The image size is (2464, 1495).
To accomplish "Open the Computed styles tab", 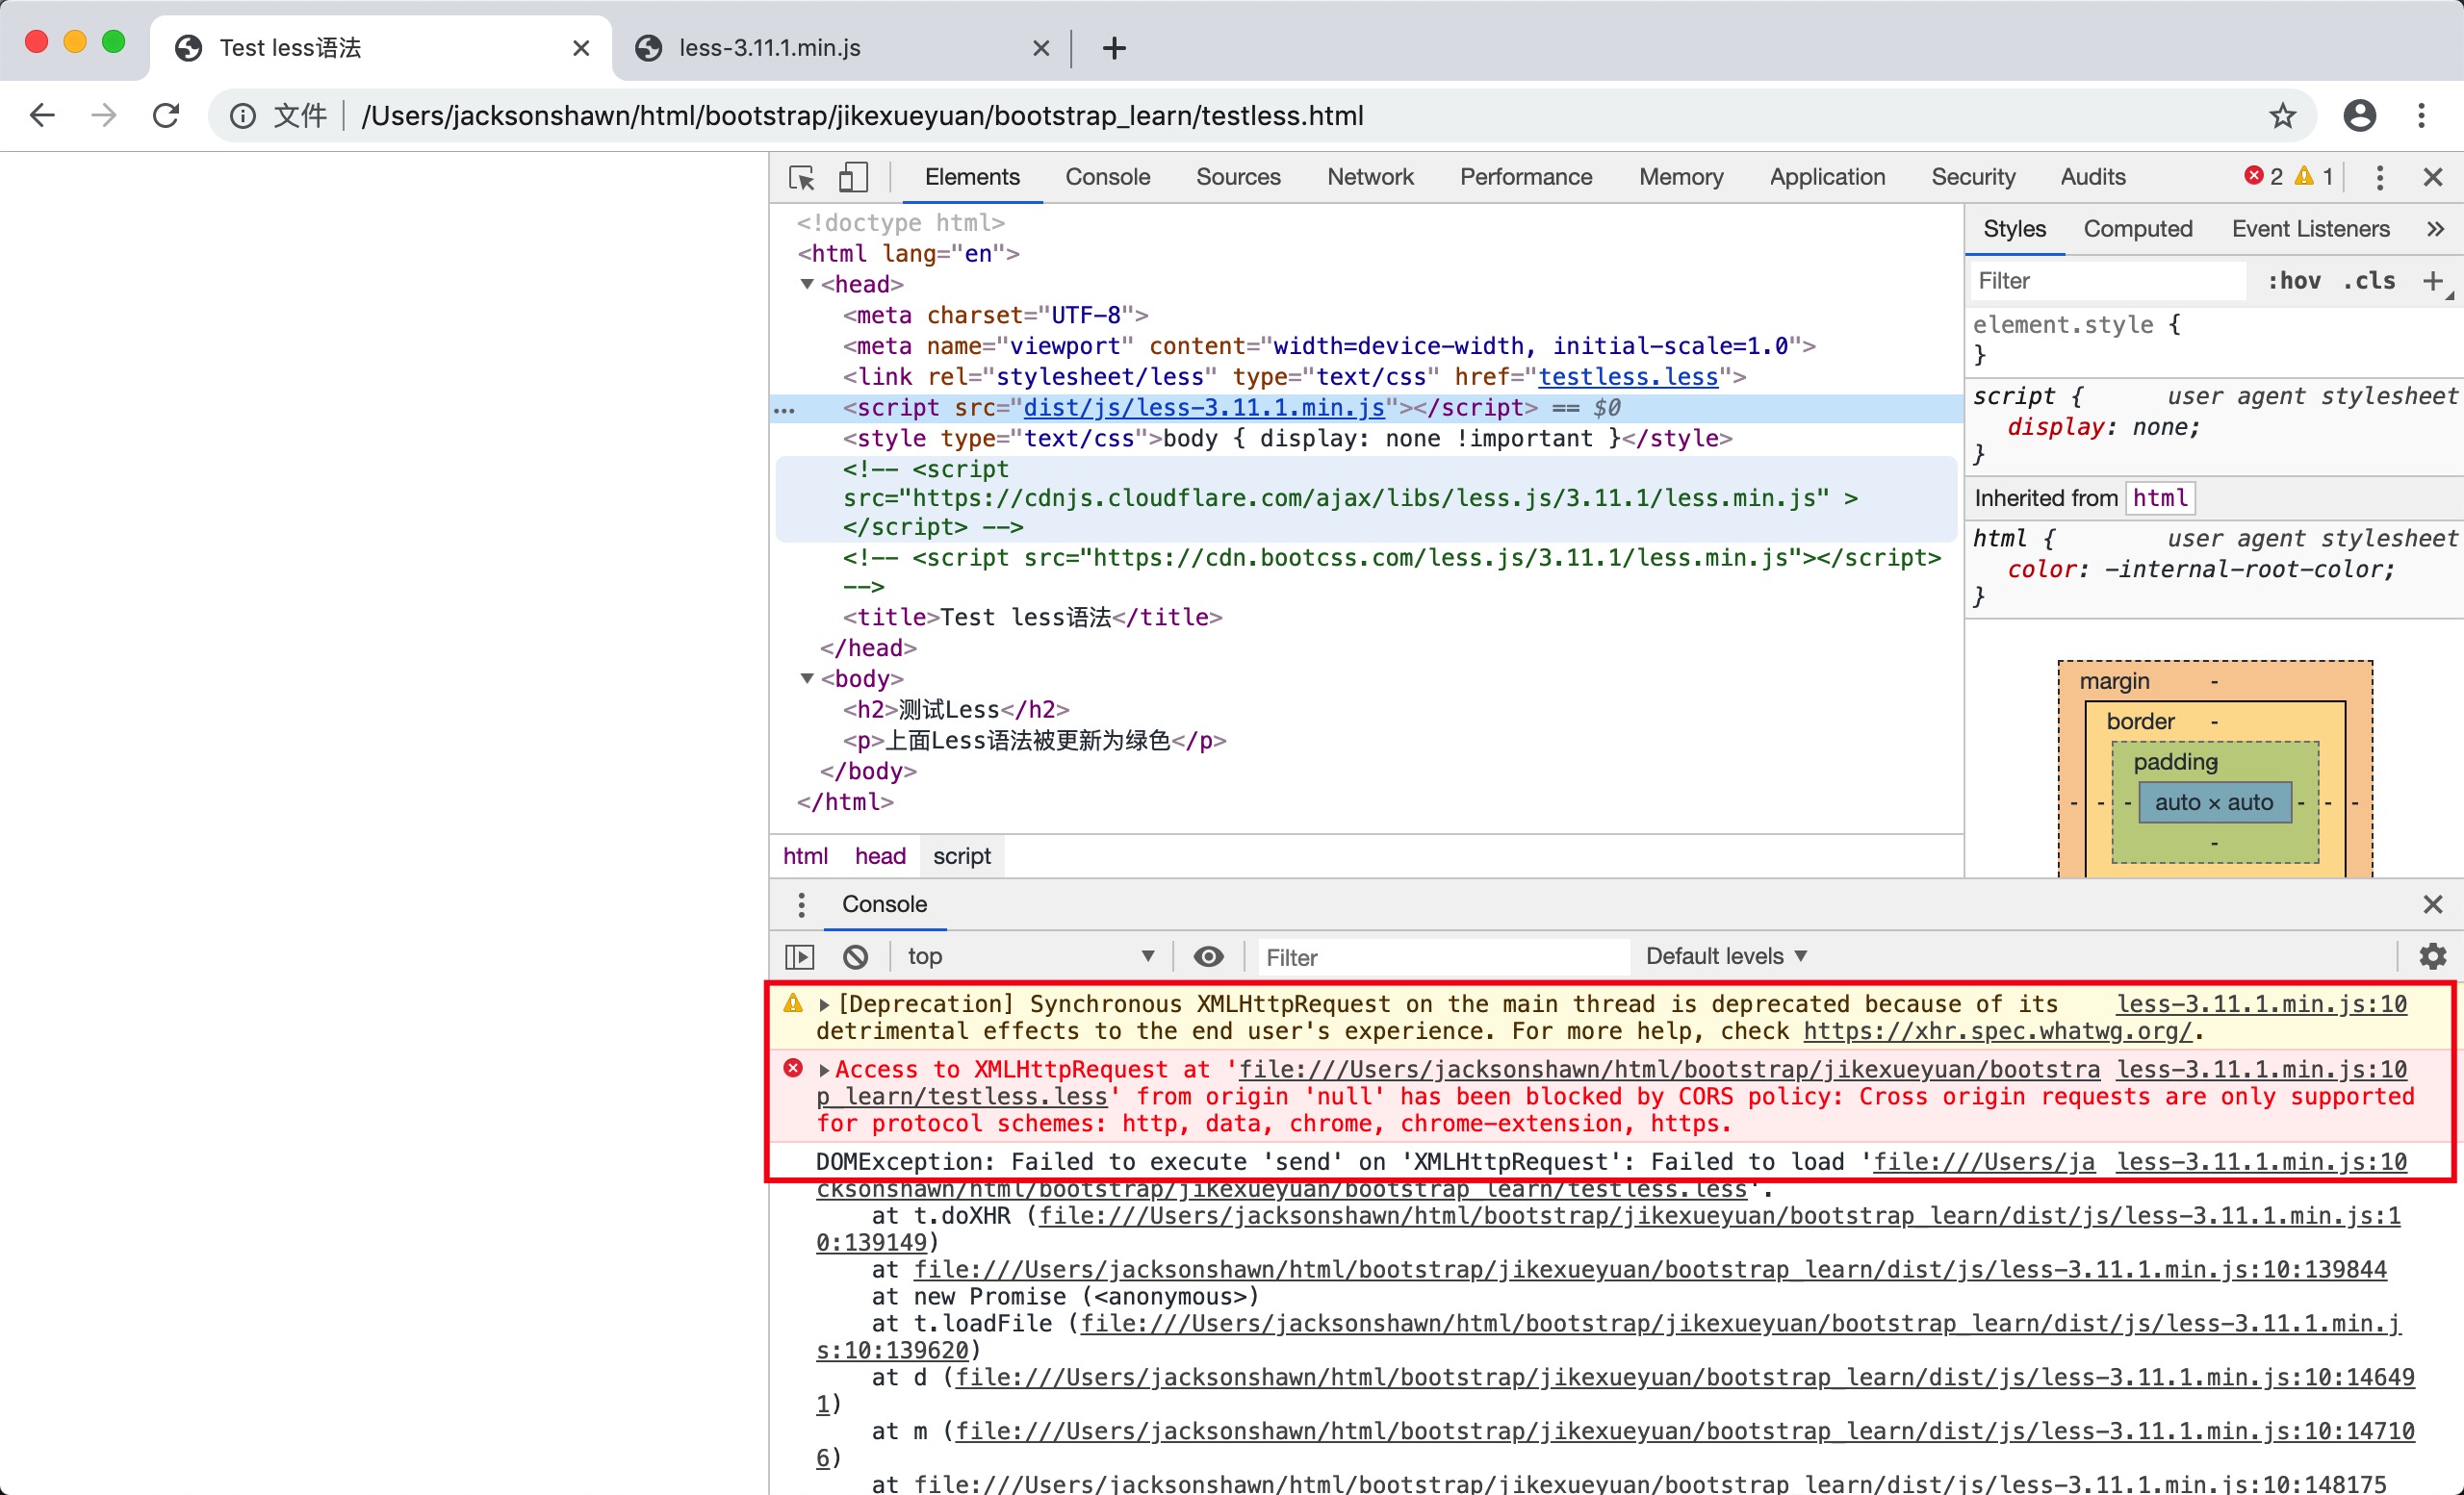I will point(2137,229).
